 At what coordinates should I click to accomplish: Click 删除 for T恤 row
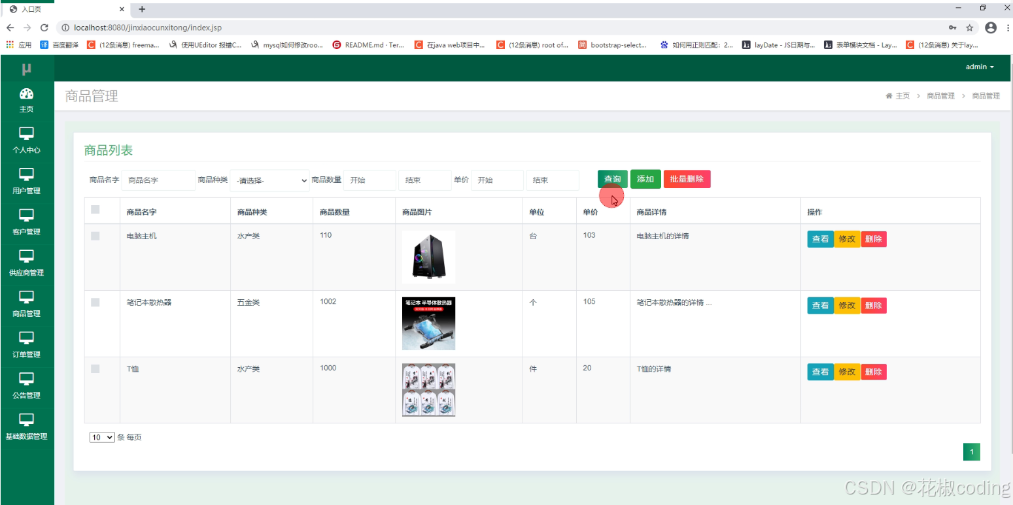[x=874, y=372]
